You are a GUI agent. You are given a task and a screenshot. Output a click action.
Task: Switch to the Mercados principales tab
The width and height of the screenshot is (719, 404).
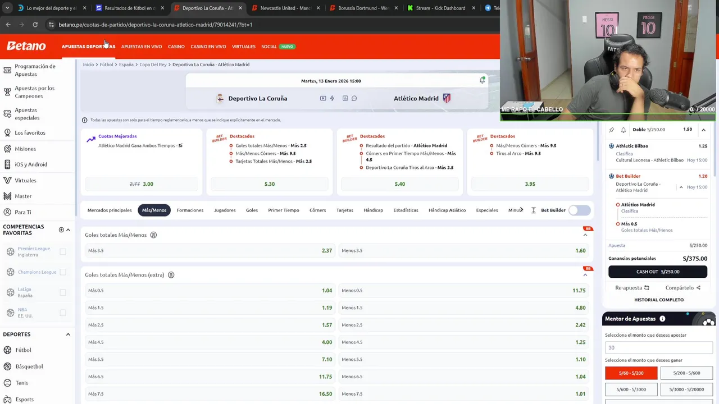coord(110,210)
